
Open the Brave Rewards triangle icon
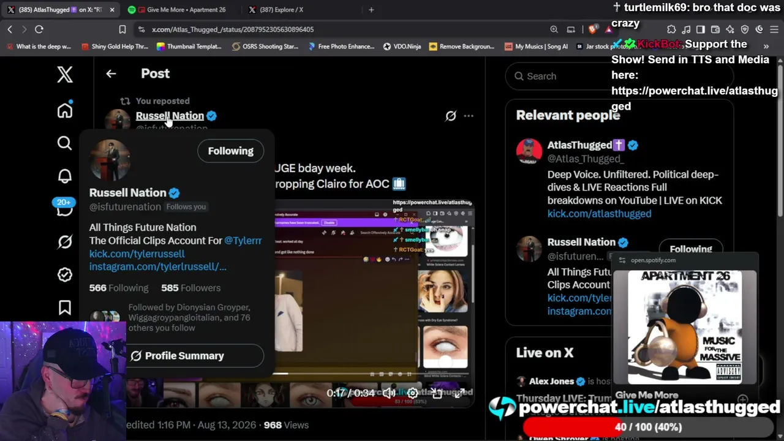click(x=608, y=29)
